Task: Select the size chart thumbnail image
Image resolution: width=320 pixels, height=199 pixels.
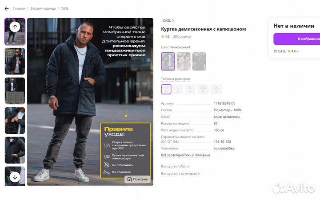Action: [x=15, y=91]
